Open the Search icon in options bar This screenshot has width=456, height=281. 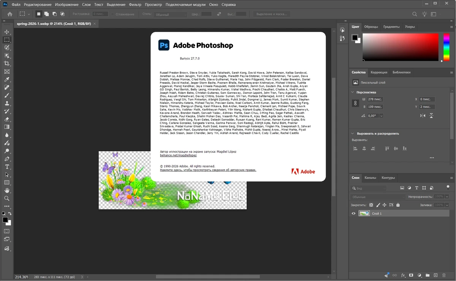[415, 14]
